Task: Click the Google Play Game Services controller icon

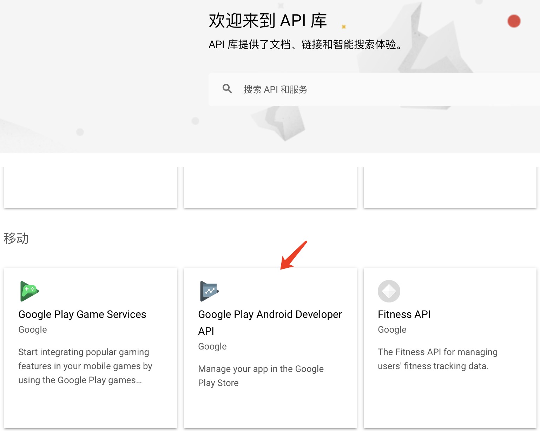Action: pyautogui.click(x=29, y=291)
